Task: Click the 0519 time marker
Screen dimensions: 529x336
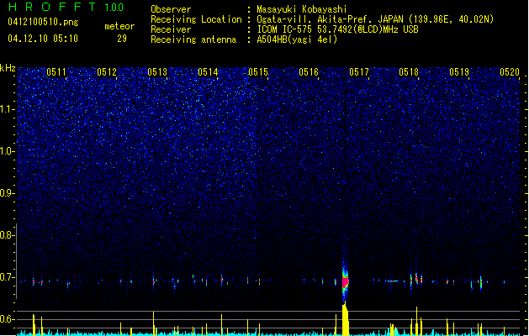Action: 459,72
